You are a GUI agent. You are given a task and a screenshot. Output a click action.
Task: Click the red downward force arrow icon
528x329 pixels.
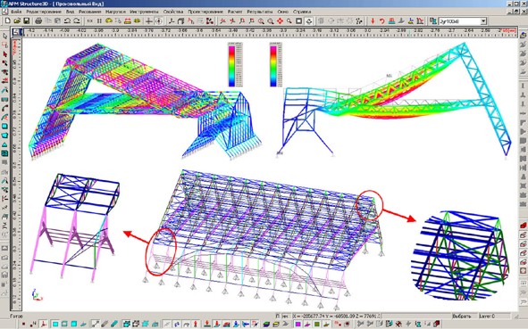(373, 21)
